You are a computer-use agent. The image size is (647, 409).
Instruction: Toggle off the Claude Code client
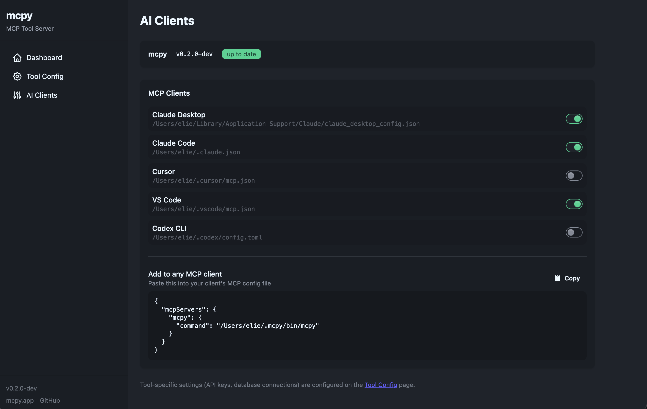[574, 147]
